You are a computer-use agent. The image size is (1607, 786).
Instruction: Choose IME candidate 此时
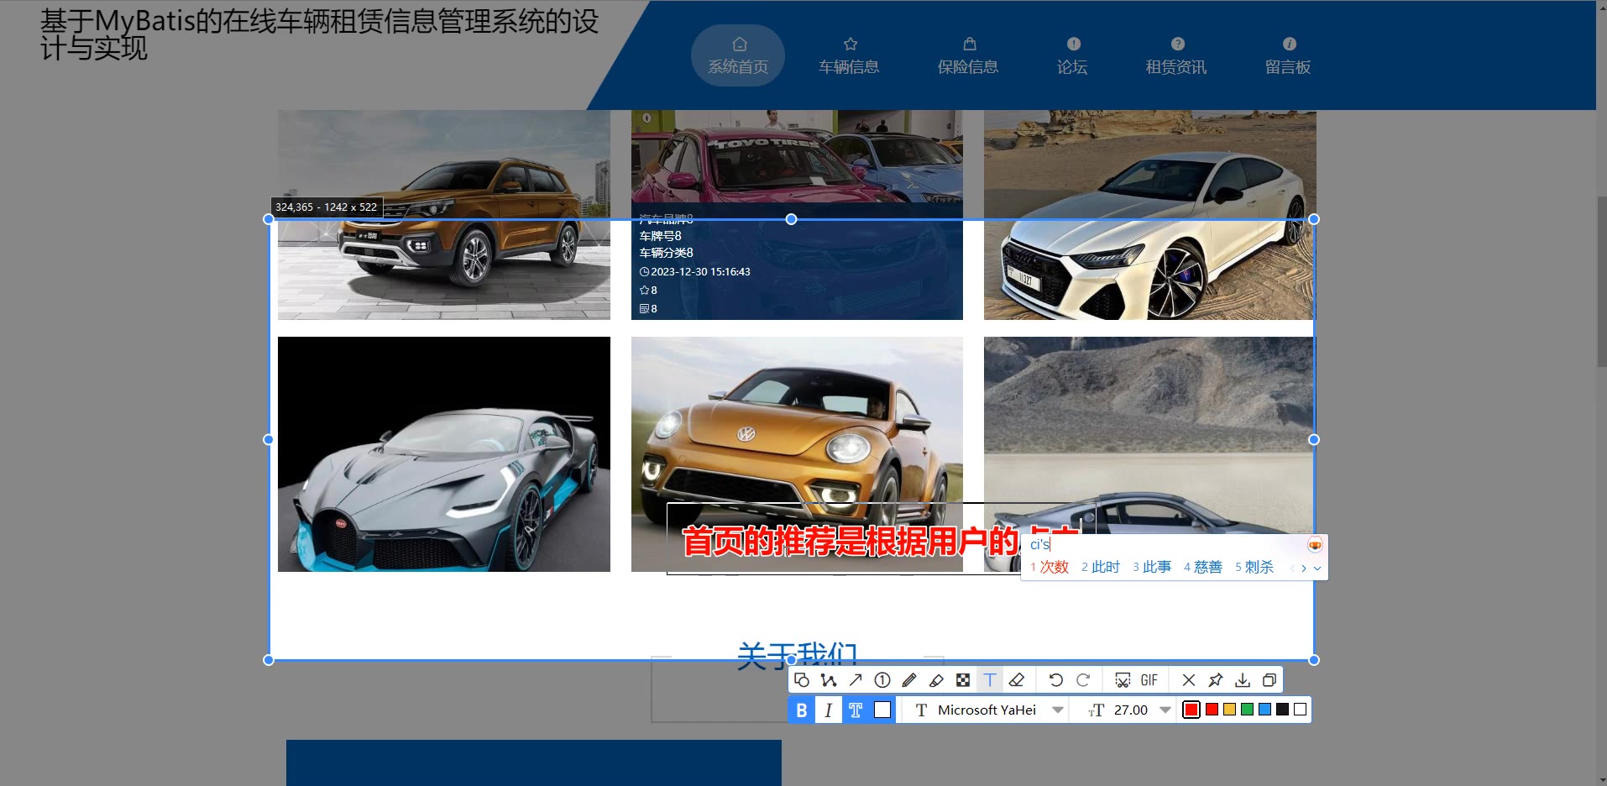pos(1101,568)
